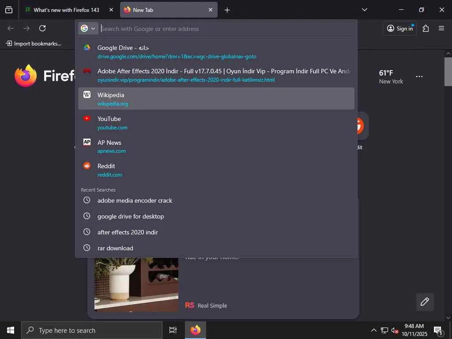Viewport: 452px width, 339px height.
Task: Click the apnews.com URL text
Action: click(x=112, y=151)
